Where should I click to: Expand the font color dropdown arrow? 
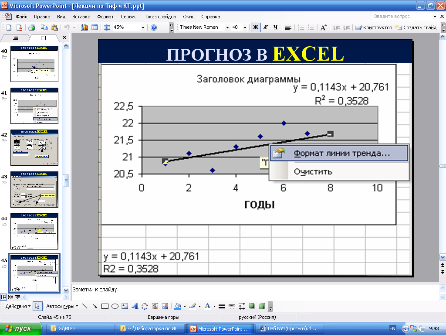tap(214, 306)
